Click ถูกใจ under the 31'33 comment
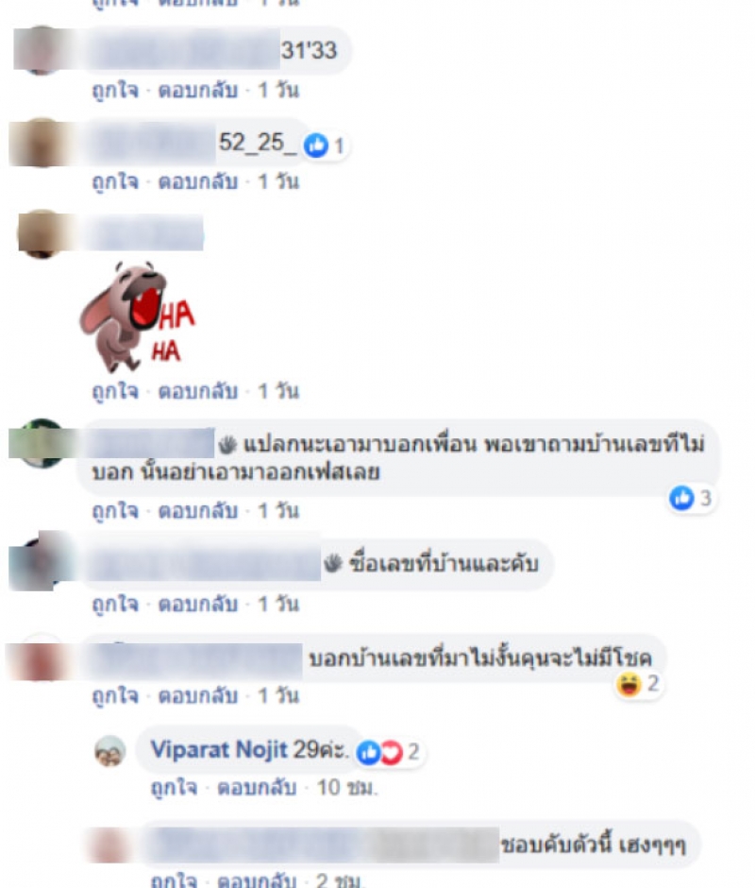This screenshot has width=755, height=888. pyautogui.click(x=115, y=90)
